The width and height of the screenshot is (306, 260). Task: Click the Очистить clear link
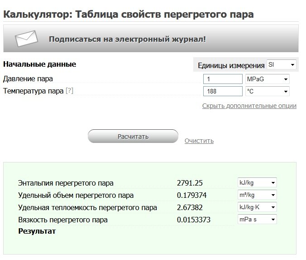[199, 141]
